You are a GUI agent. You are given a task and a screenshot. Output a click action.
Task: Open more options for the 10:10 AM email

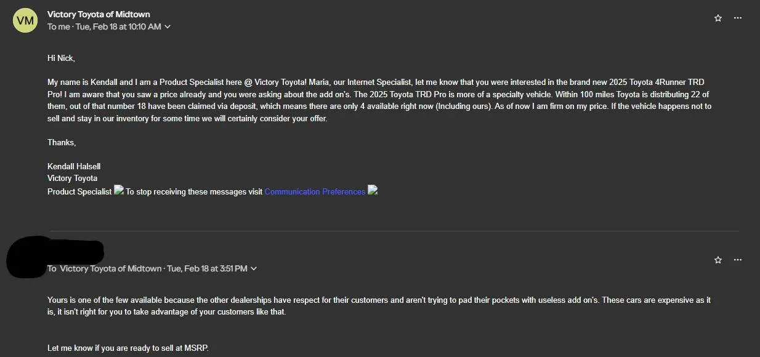pyautogui.click(x=738, y=18)
